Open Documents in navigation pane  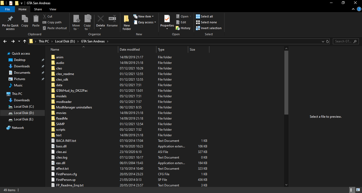(x=22, y=73)
